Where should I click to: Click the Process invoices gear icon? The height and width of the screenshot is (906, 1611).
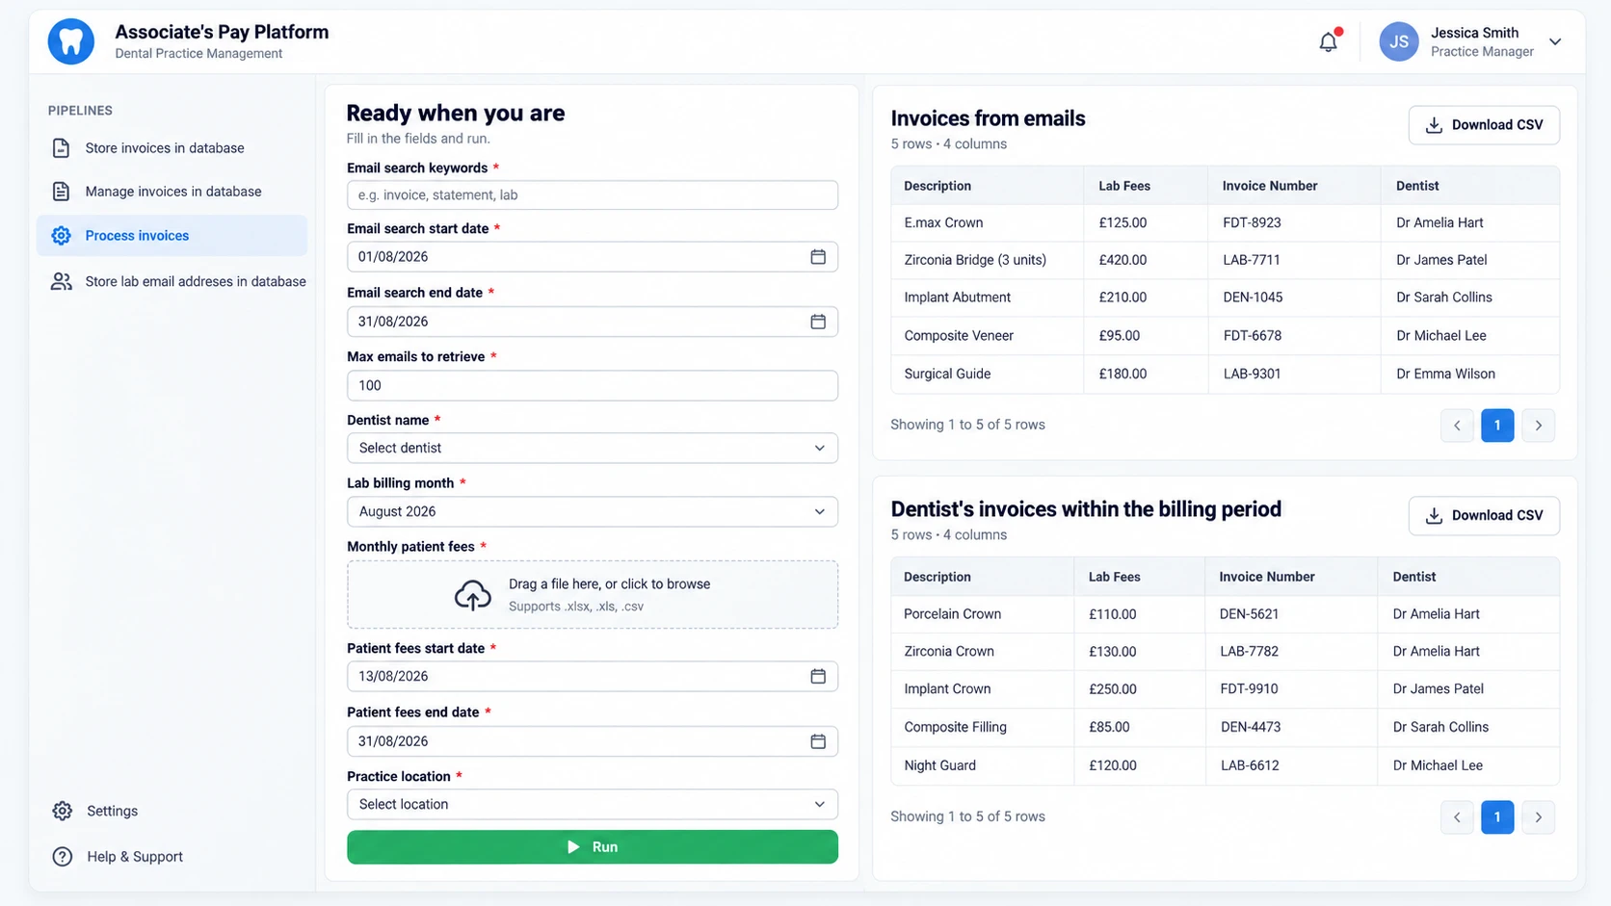[x=62, y=236]
